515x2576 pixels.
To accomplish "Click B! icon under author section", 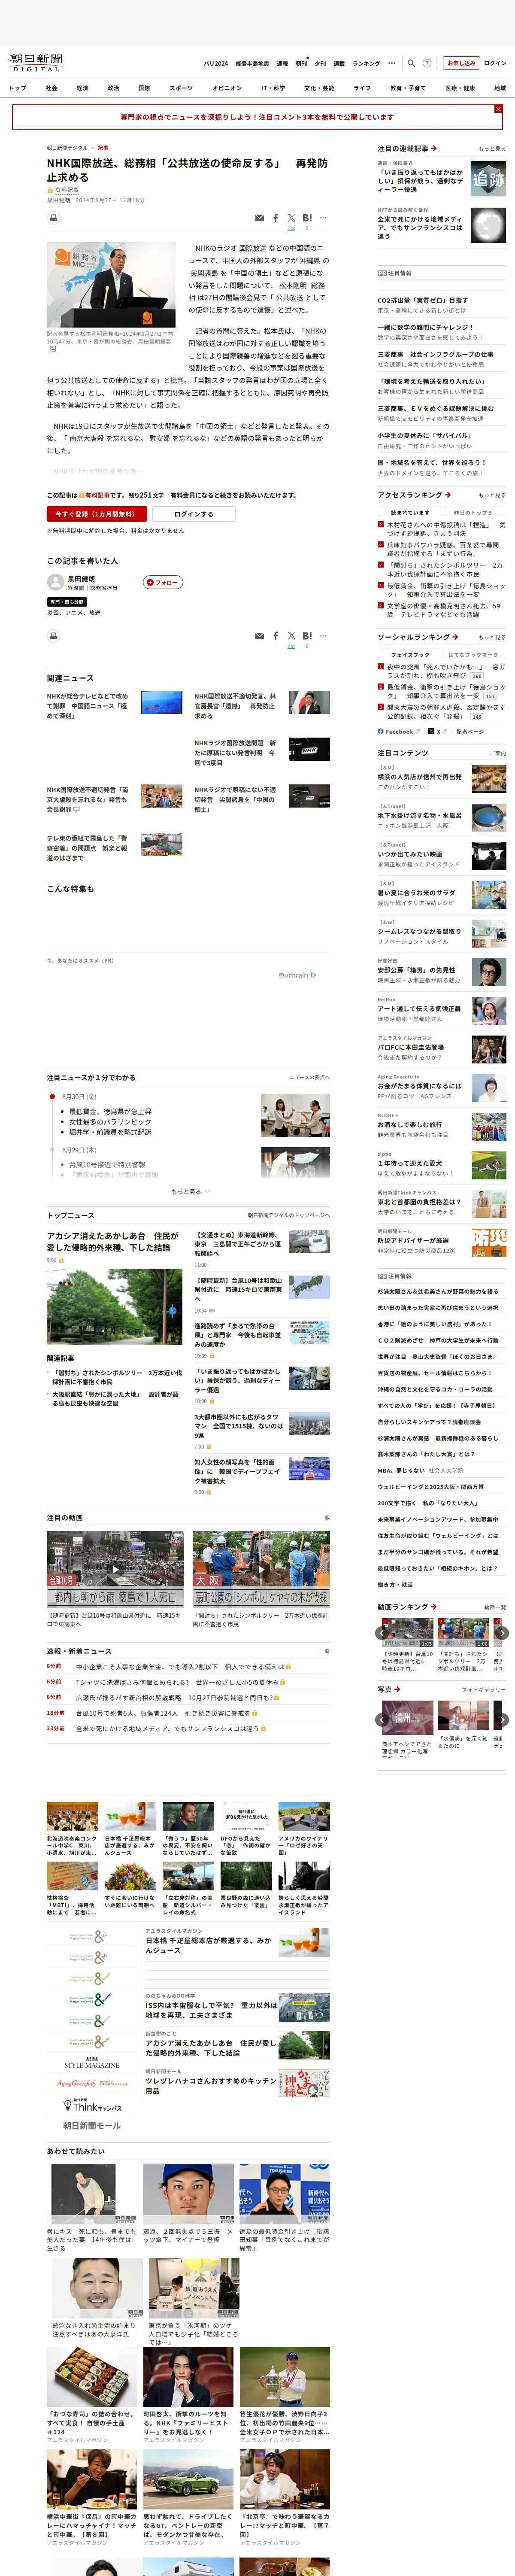I will click(307, 635).
